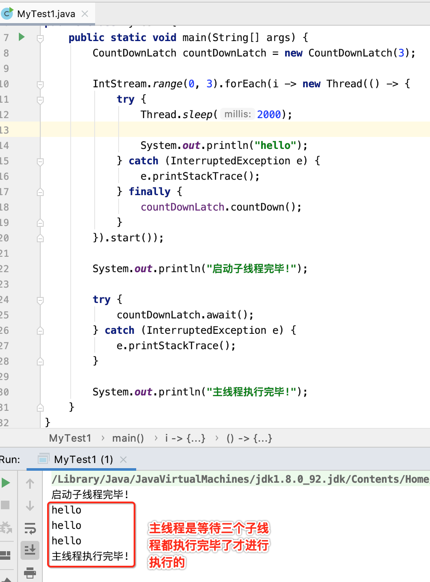Jump down with the next-occurrence arrow

click(30, 506)
